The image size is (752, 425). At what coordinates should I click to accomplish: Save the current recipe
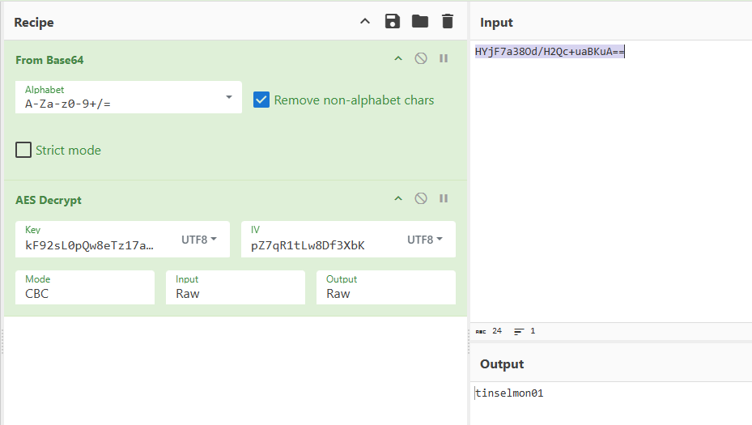point(393,22)
